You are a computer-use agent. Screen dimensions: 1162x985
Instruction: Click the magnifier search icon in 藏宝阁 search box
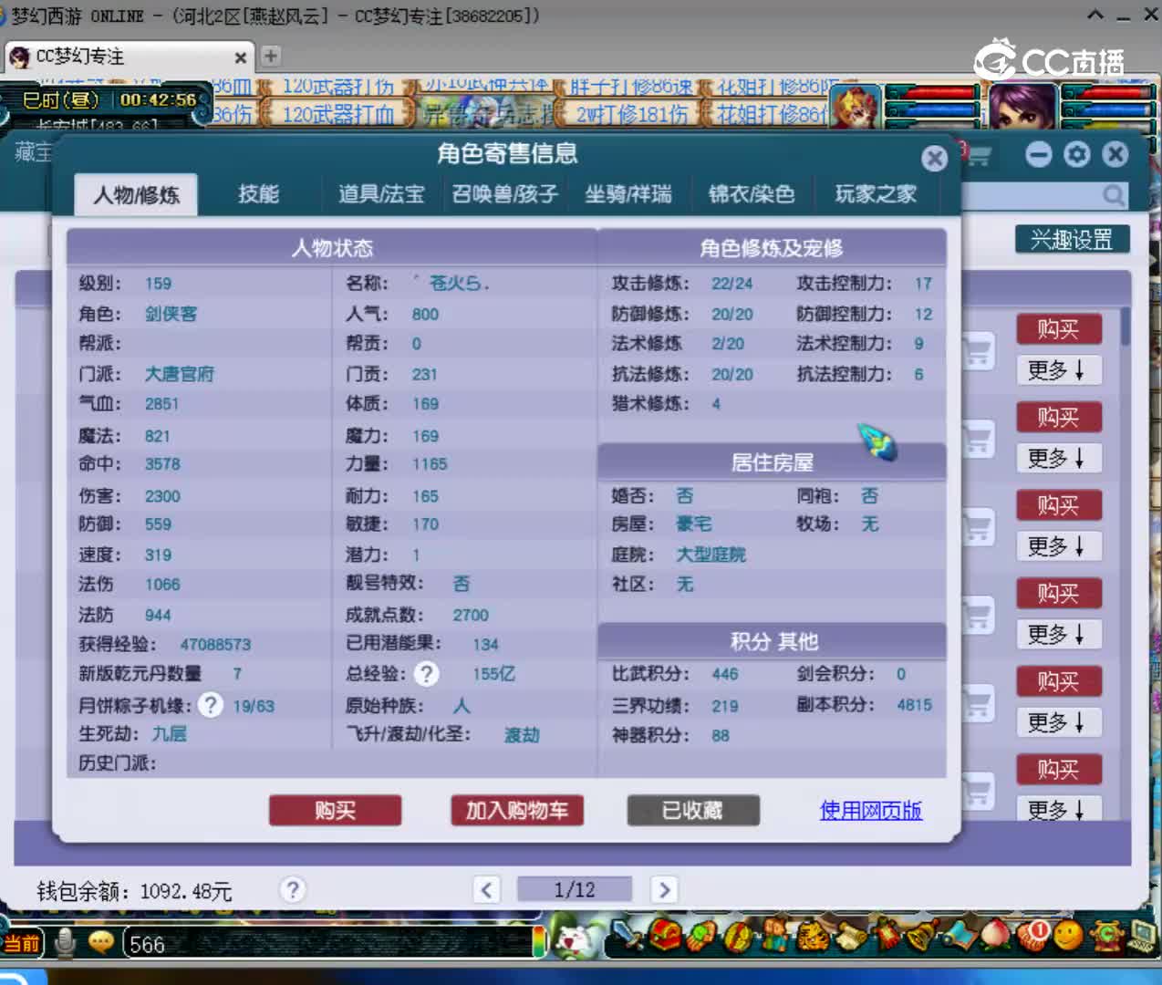pos(1114,194)
